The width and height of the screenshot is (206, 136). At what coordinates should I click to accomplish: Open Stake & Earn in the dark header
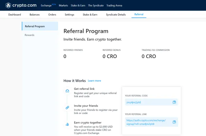[78, 6]
